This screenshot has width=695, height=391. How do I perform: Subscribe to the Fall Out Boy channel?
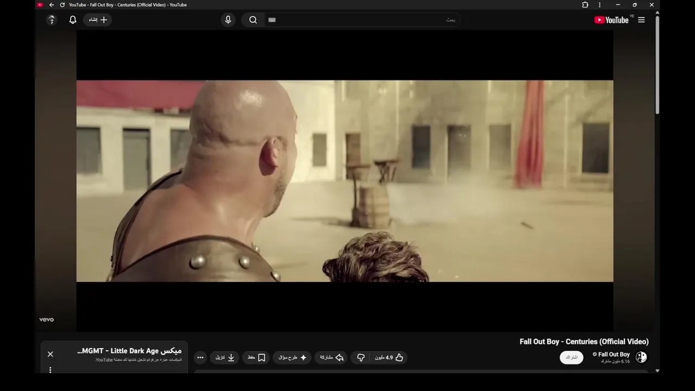pyautogui.click(x=572, y=357)
